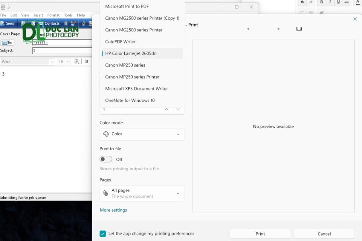Close the Print dialog with the X

[x=355, y=19]
